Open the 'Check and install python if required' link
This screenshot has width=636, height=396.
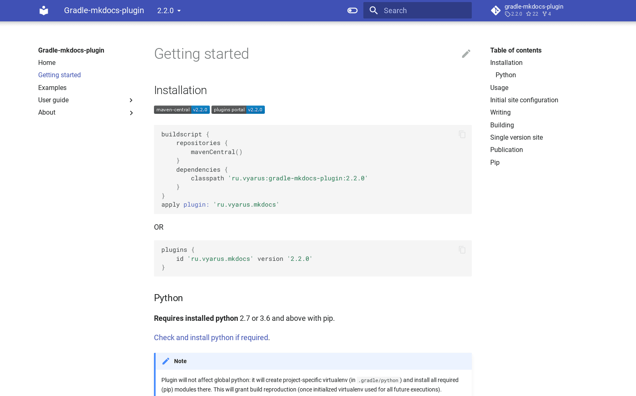click(211, 337)
